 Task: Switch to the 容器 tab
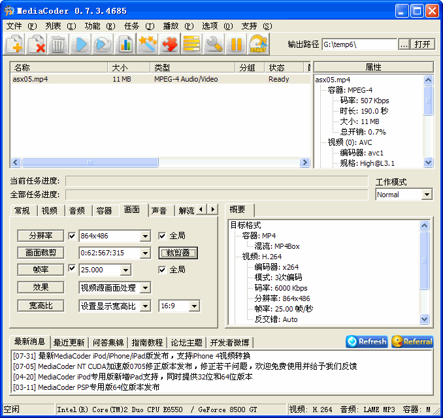[x=105, y=211]
